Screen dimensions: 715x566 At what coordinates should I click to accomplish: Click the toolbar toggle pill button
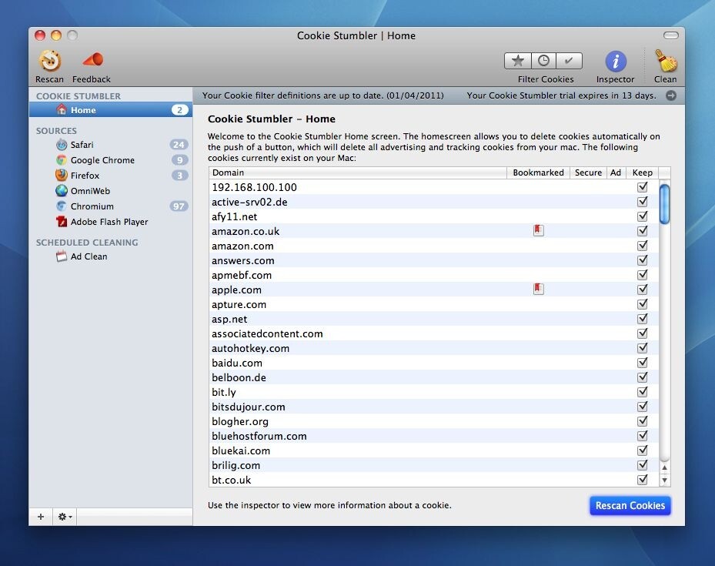pos(671,35)
